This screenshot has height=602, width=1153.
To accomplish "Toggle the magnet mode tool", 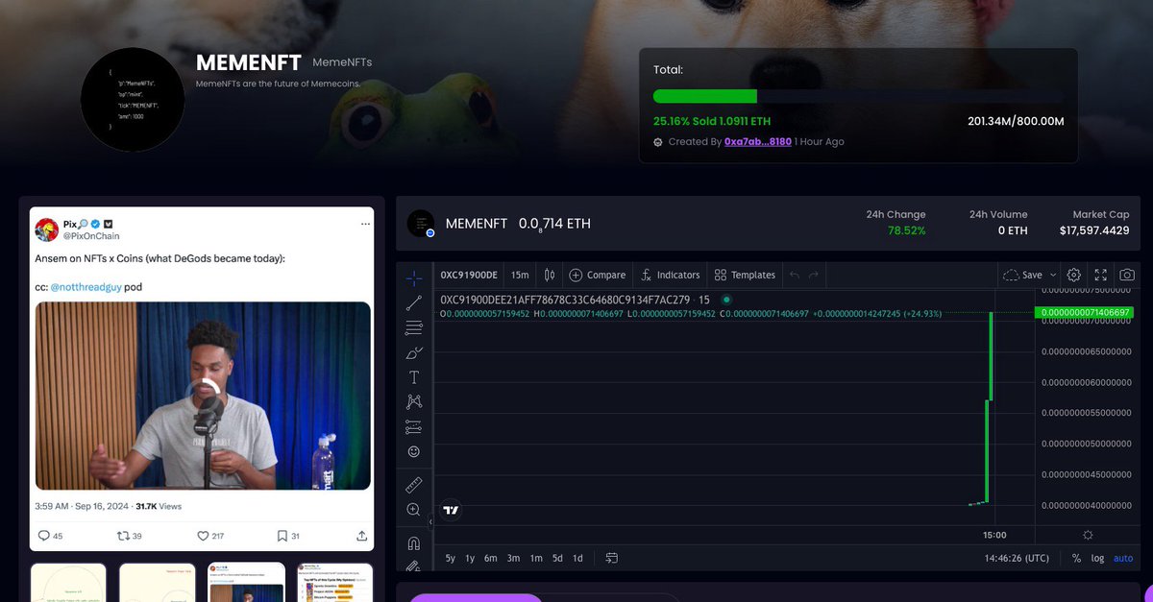I will click(x=414, y=543).
